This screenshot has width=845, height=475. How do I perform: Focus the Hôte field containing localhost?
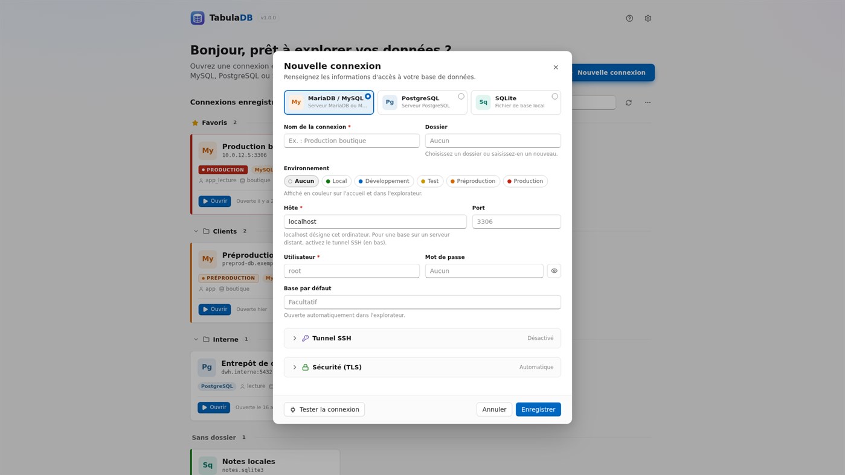(x=375, y=222)
